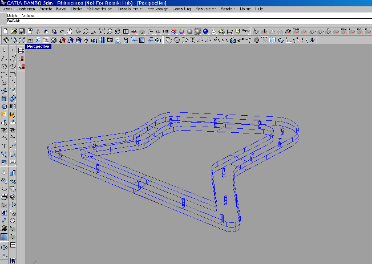Click the blue Render sphere icon

point(205,31)
